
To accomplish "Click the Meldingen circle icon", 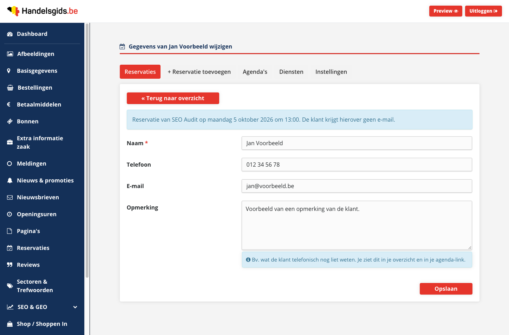I will 9,163.
